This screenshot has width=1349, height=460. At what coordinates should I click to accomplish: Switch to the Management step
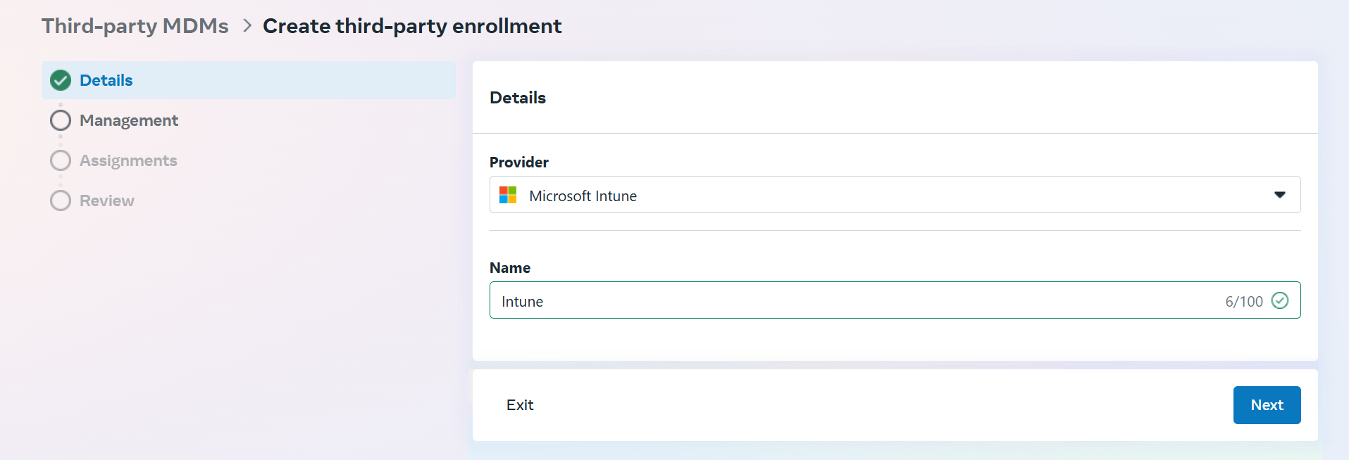129,120
